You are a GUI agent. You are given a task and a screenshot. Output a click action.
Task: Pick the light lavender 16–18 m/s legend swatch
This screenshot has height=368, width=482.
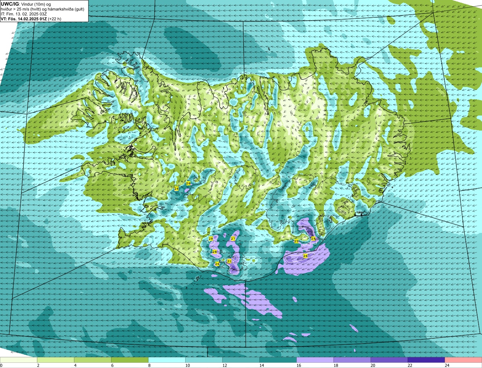tap(315, 360)
